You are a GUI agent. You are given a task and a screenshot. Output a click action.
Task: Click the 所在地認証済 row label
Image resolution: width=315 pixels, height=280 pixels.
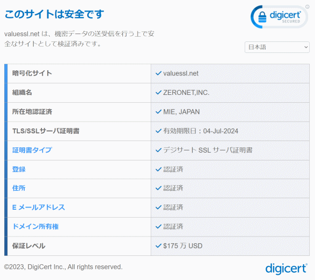(32, 112)
